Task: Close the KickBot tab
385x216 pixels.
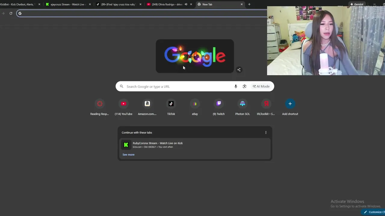Action: click(39, 4)
